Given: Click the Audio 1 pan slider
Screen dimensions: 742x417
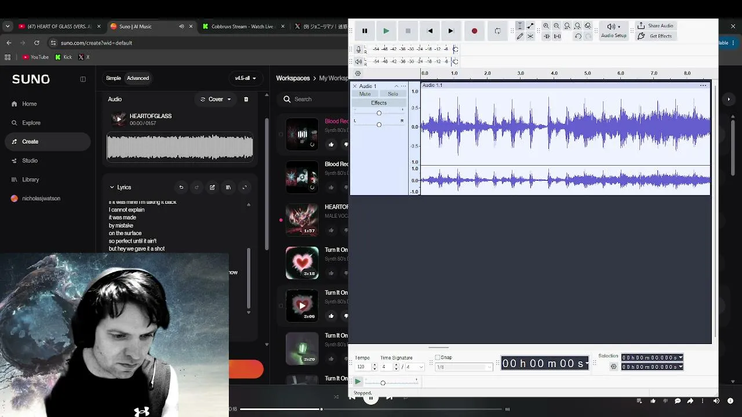Looking at the screenshot, I should (x=379, y=125).
